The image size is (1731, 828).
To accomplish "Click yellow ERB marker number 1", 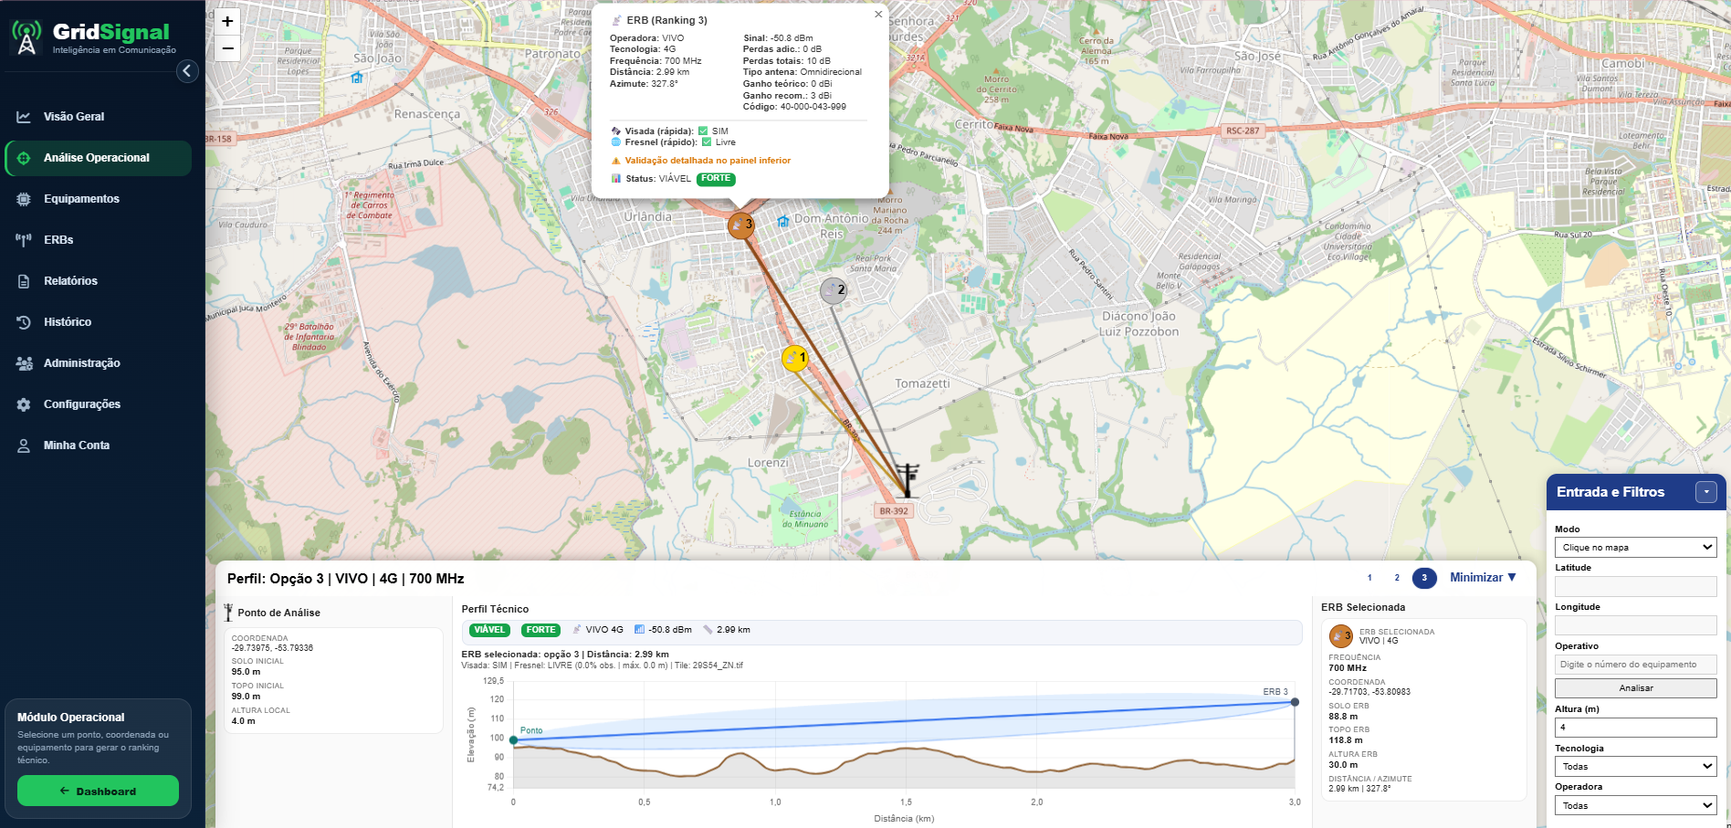I will pyautogui.click(x=795, y=359).
